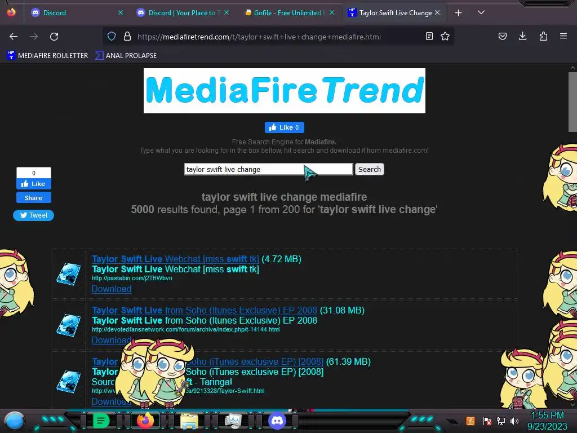Click the MediaFireTrend logo banner
This screenshot has height=433, width=577.
(285, 91)
